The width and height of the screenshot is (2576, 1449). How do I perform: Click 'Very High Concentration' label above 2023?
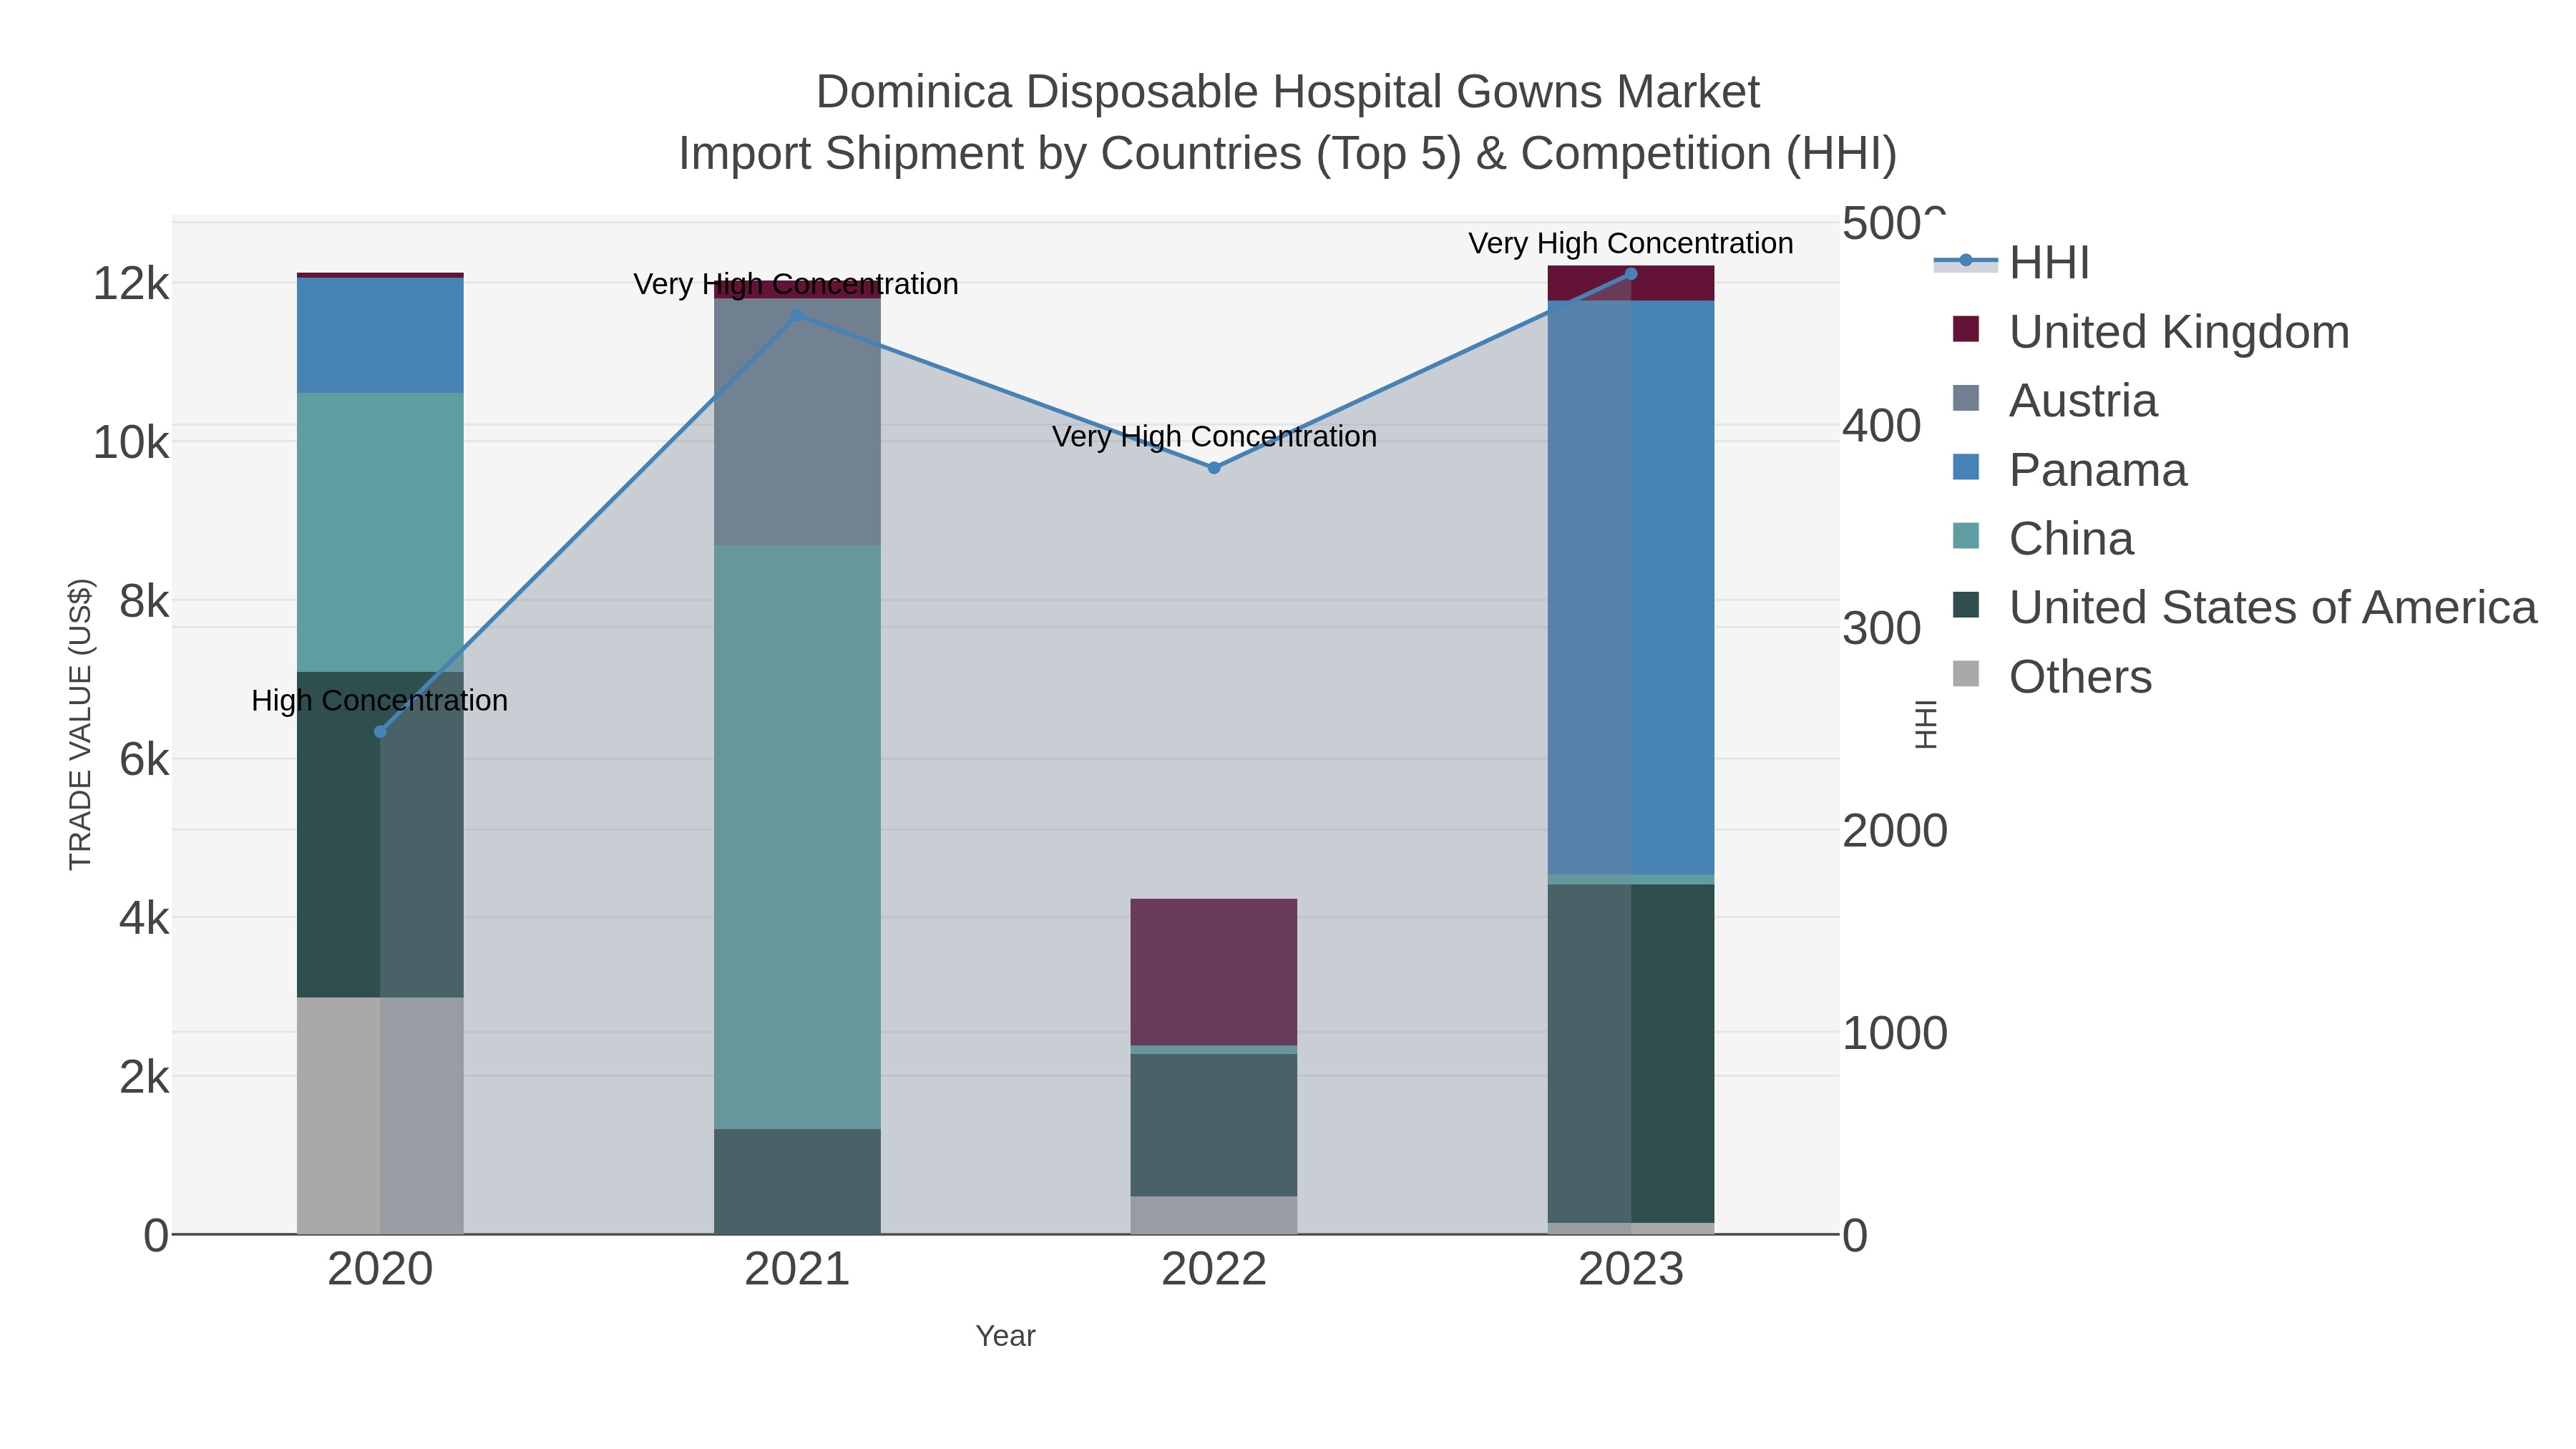(1631, 244)
